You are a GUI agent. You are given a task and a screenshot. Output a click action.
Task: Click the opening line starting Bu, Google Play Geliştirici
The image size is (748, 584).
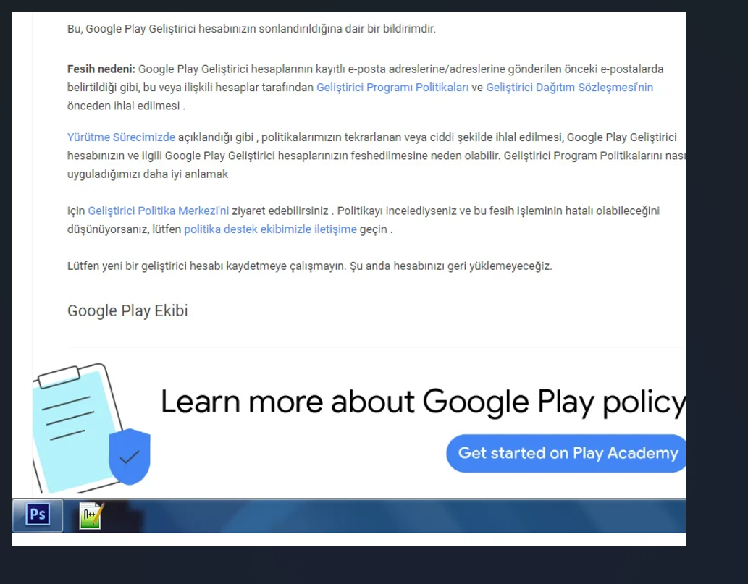point(251,29)
